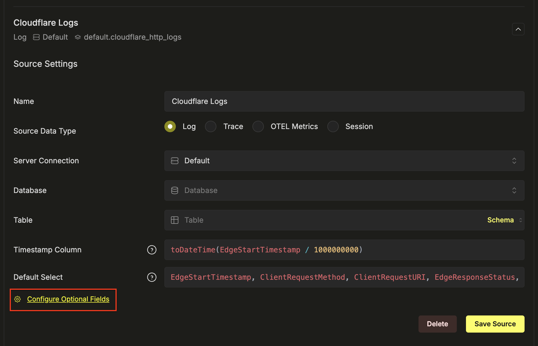Open the Database selector dropdown
Screen dimensions: 538x346
coord(344,190)
